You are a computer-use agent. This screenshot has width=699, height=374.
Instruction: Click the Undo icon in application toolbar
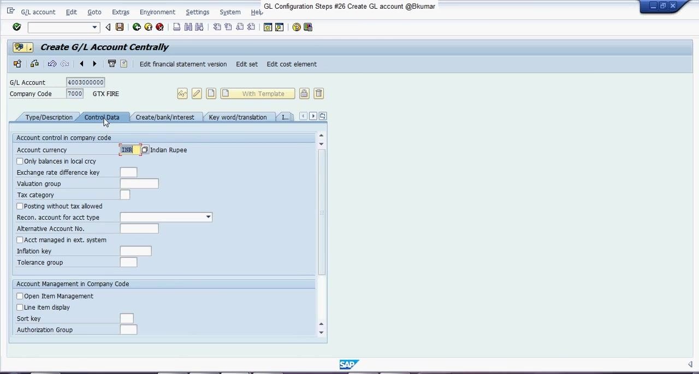(x=52, y=64)
